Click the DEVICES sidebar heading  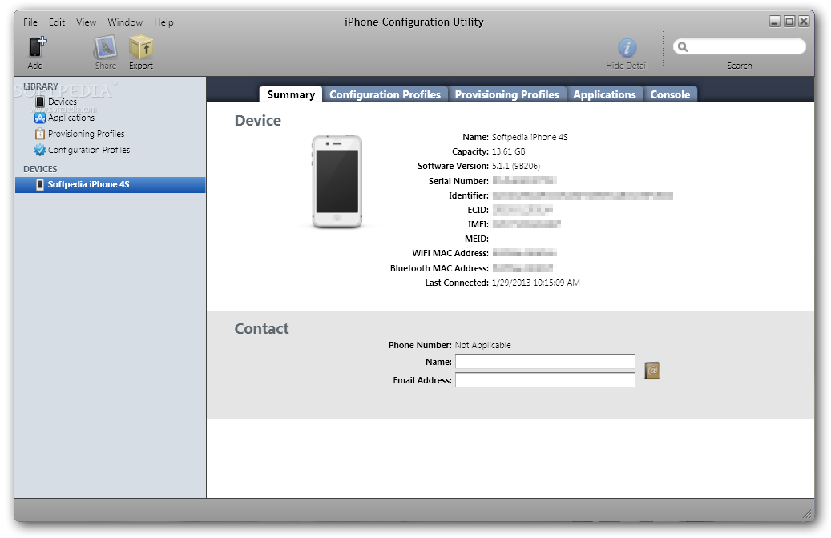click(40, 169)
